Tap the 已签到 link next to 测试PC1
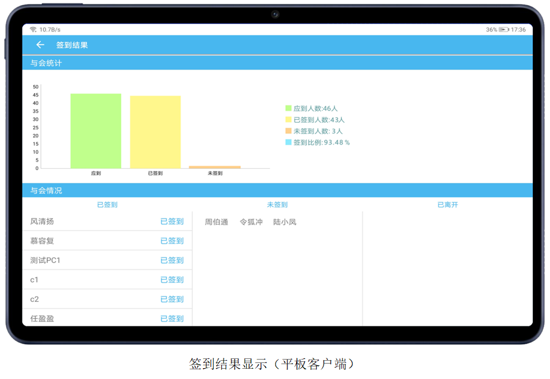Screen dimensions: 550x379 click(x=172, y=260)
